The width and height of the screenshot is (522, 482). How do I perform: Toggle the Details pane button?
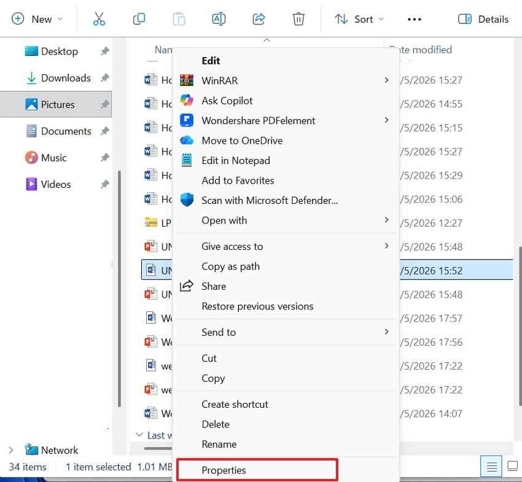[483, 19]
